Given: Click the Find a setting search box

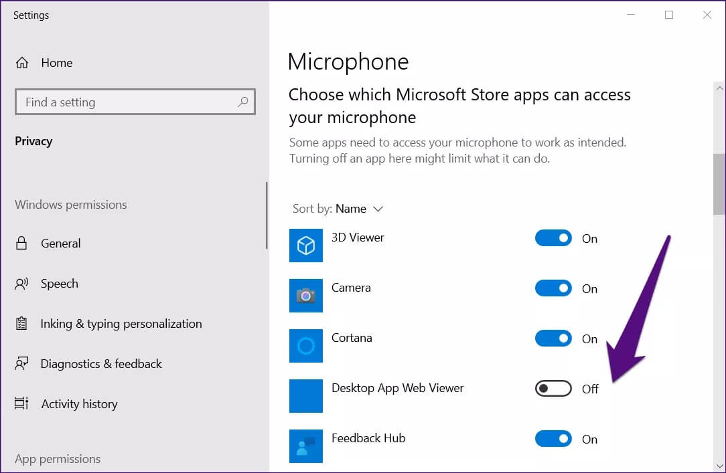Looking at the screenshot, I should [135, 102].
